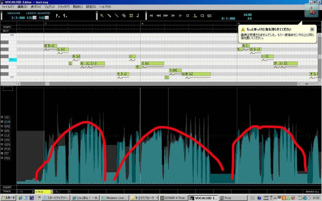322x201 pixels.
Task: Toggle the grid display icon
Action: (x=131, y=16)
